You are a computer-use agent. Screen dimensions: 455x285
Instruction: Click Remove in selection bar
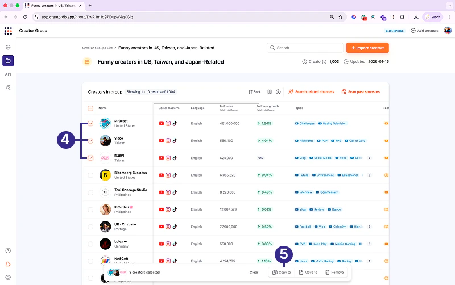click(x=334, y=273)
